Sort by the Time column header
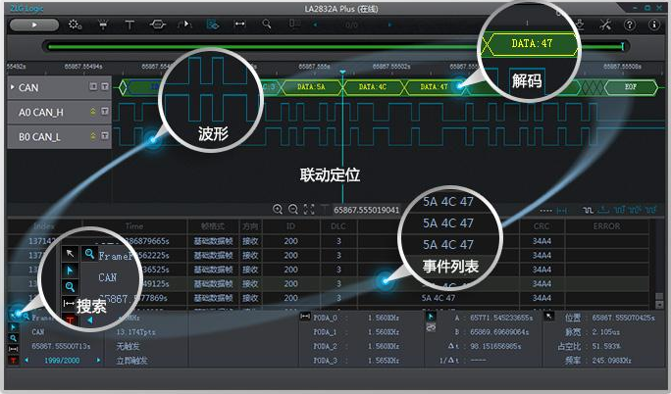The height and width of the screenshot is (394, 671). pyautogui.click(x=134, y=226)
